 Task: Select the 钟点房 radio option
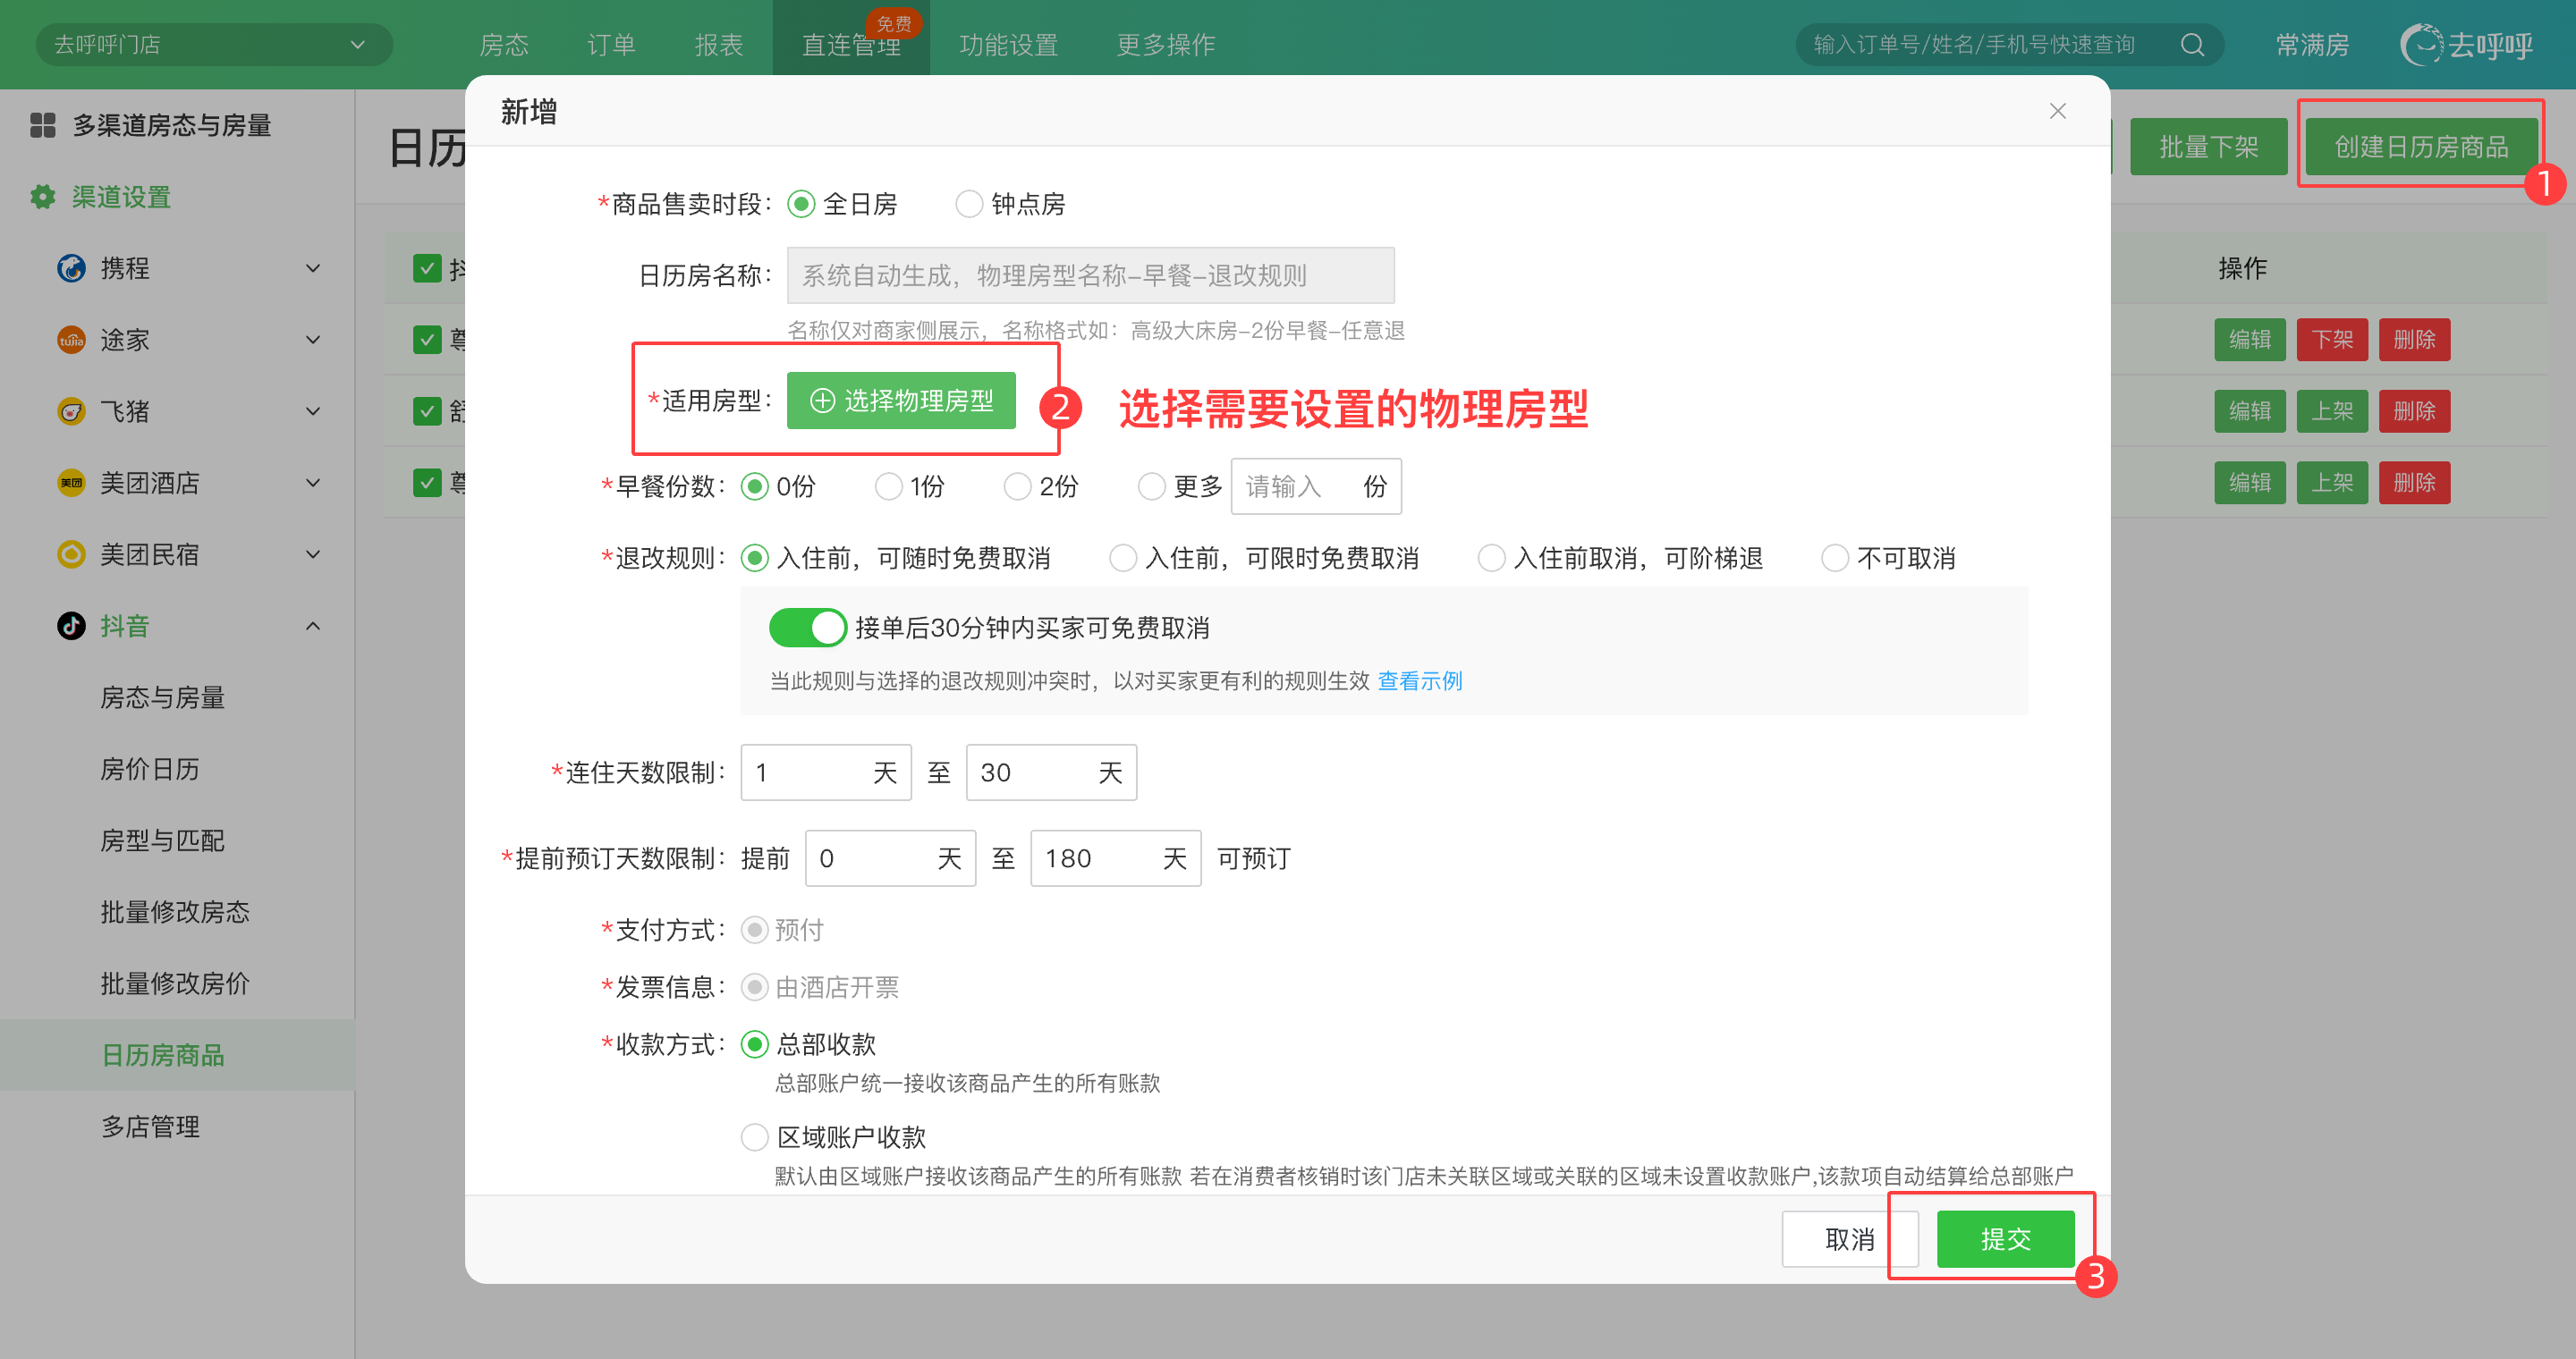point(968,204)
